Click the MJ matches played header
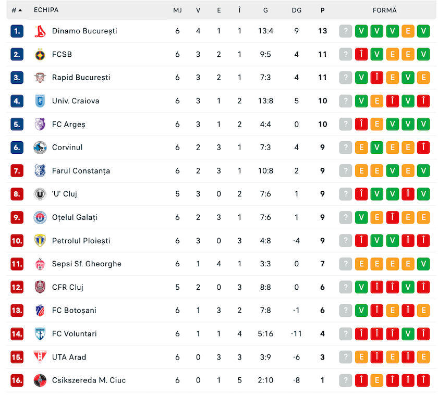 (178, 10)
